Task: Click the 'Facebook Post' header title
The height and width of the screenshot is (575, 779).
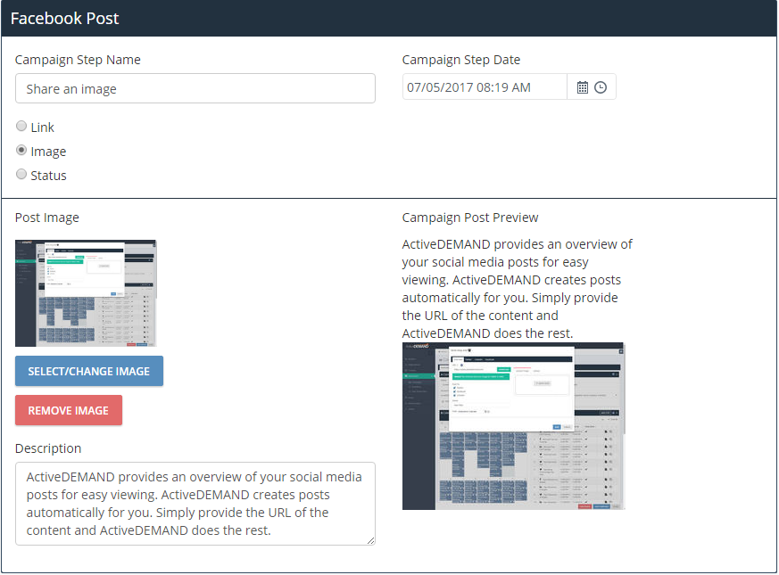Action: pyautogui.click(x=64, y=19)
